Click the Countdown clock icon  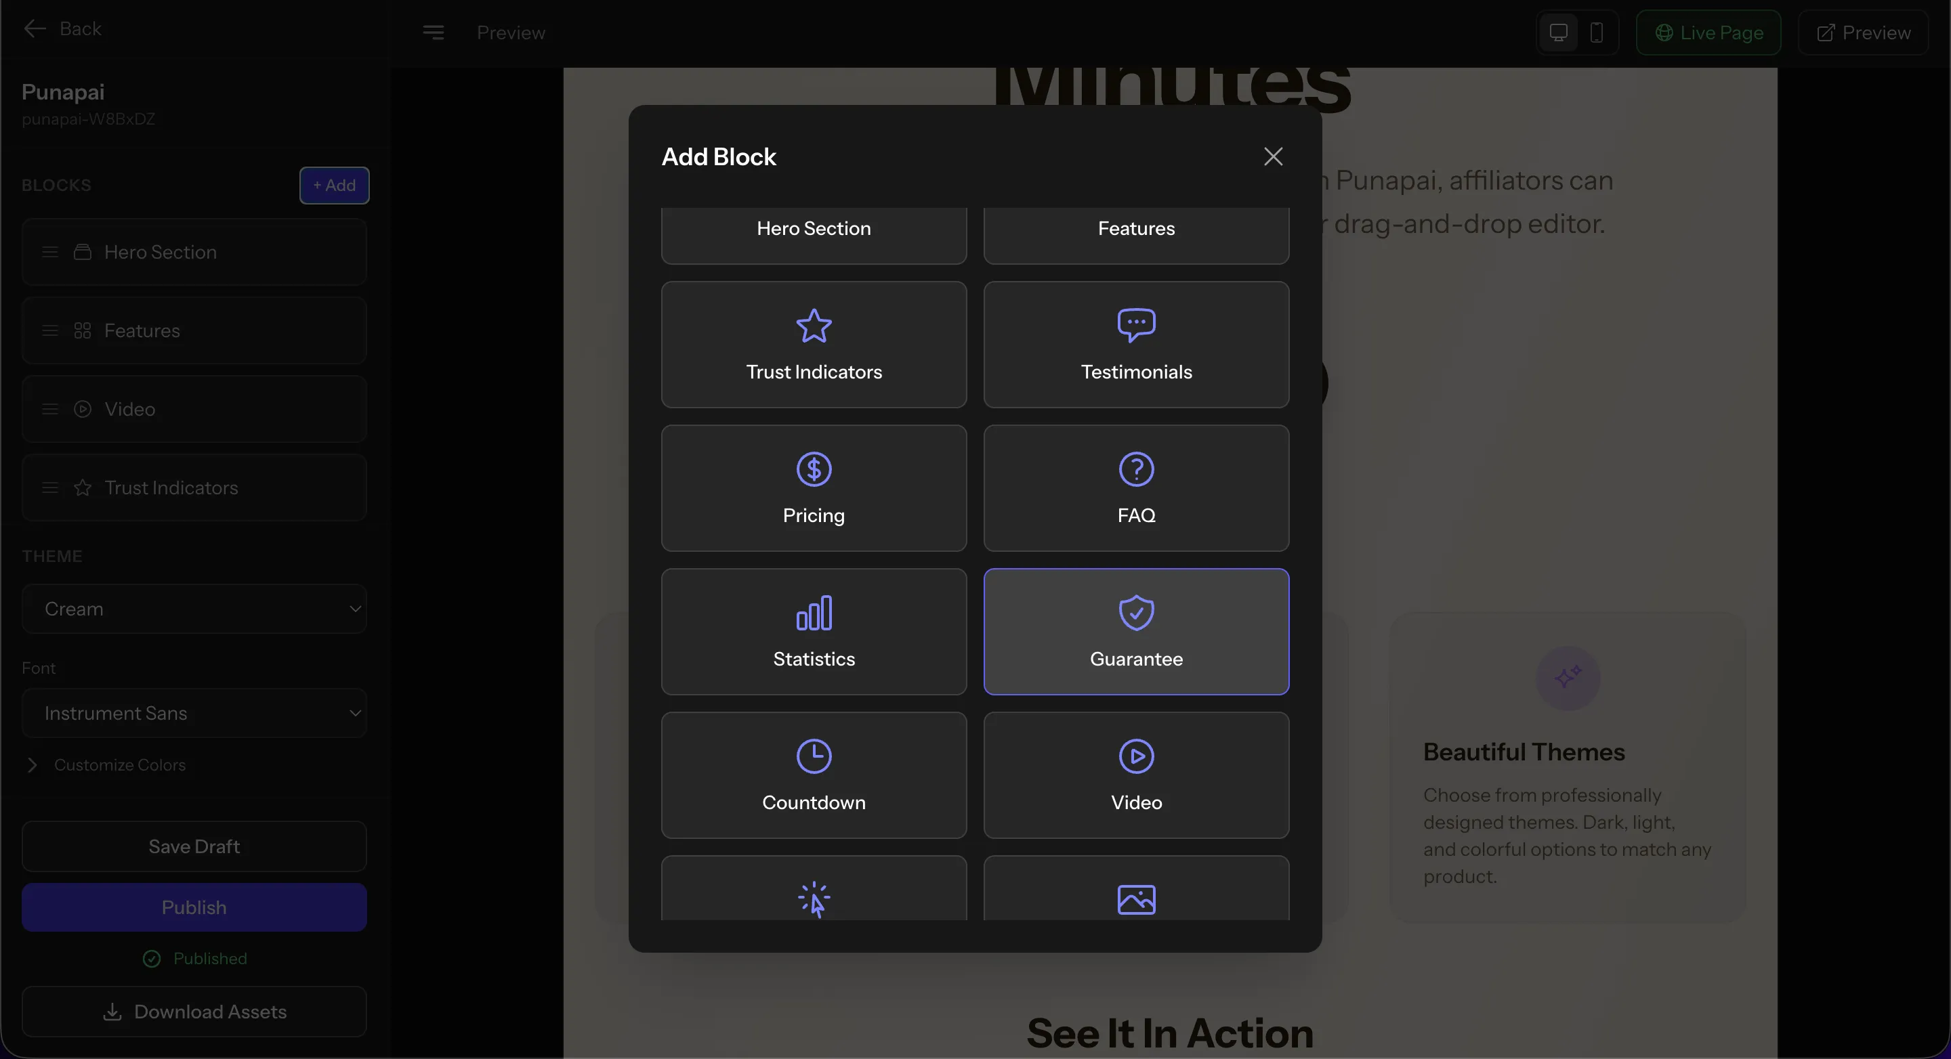814,755
